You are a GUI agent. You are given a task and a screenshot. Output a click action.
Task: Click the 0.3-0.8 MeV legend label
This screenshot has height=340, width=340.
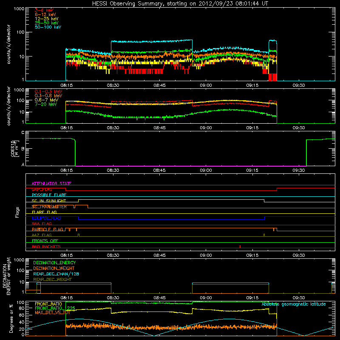(48, 96)
